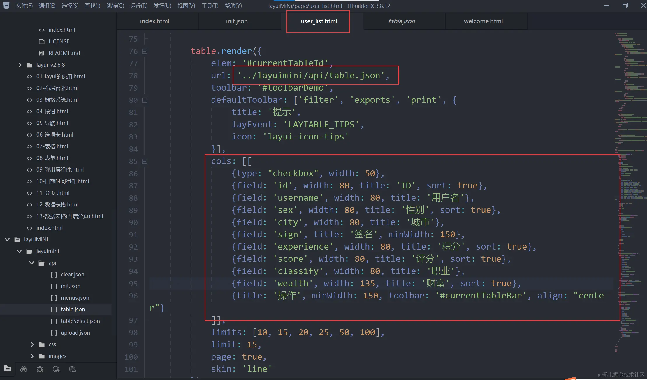Expand the layui-v2.6.8 folder
The width and height of the screenshot is (647, 380).
tap(20, 65)
